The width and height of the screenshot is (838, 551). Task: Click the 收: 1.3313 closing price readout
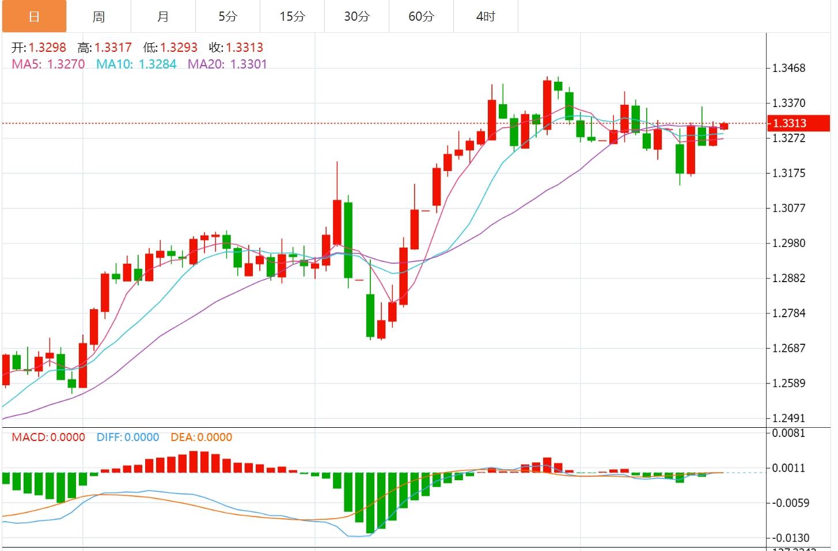pos(236,48)
